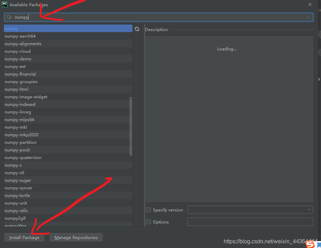Select numpy-mips64 package

click(x=68, y=119)
